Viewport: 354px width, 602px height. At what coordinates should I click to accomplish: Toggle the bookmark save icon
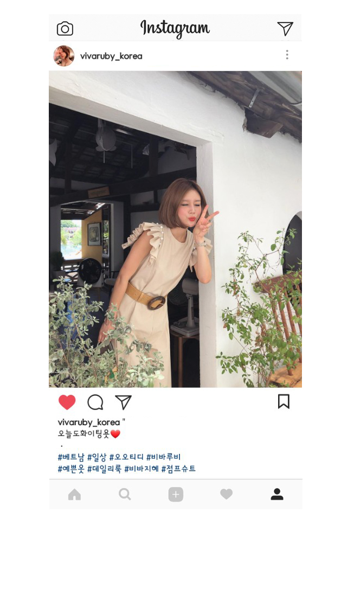click(284, 401)
